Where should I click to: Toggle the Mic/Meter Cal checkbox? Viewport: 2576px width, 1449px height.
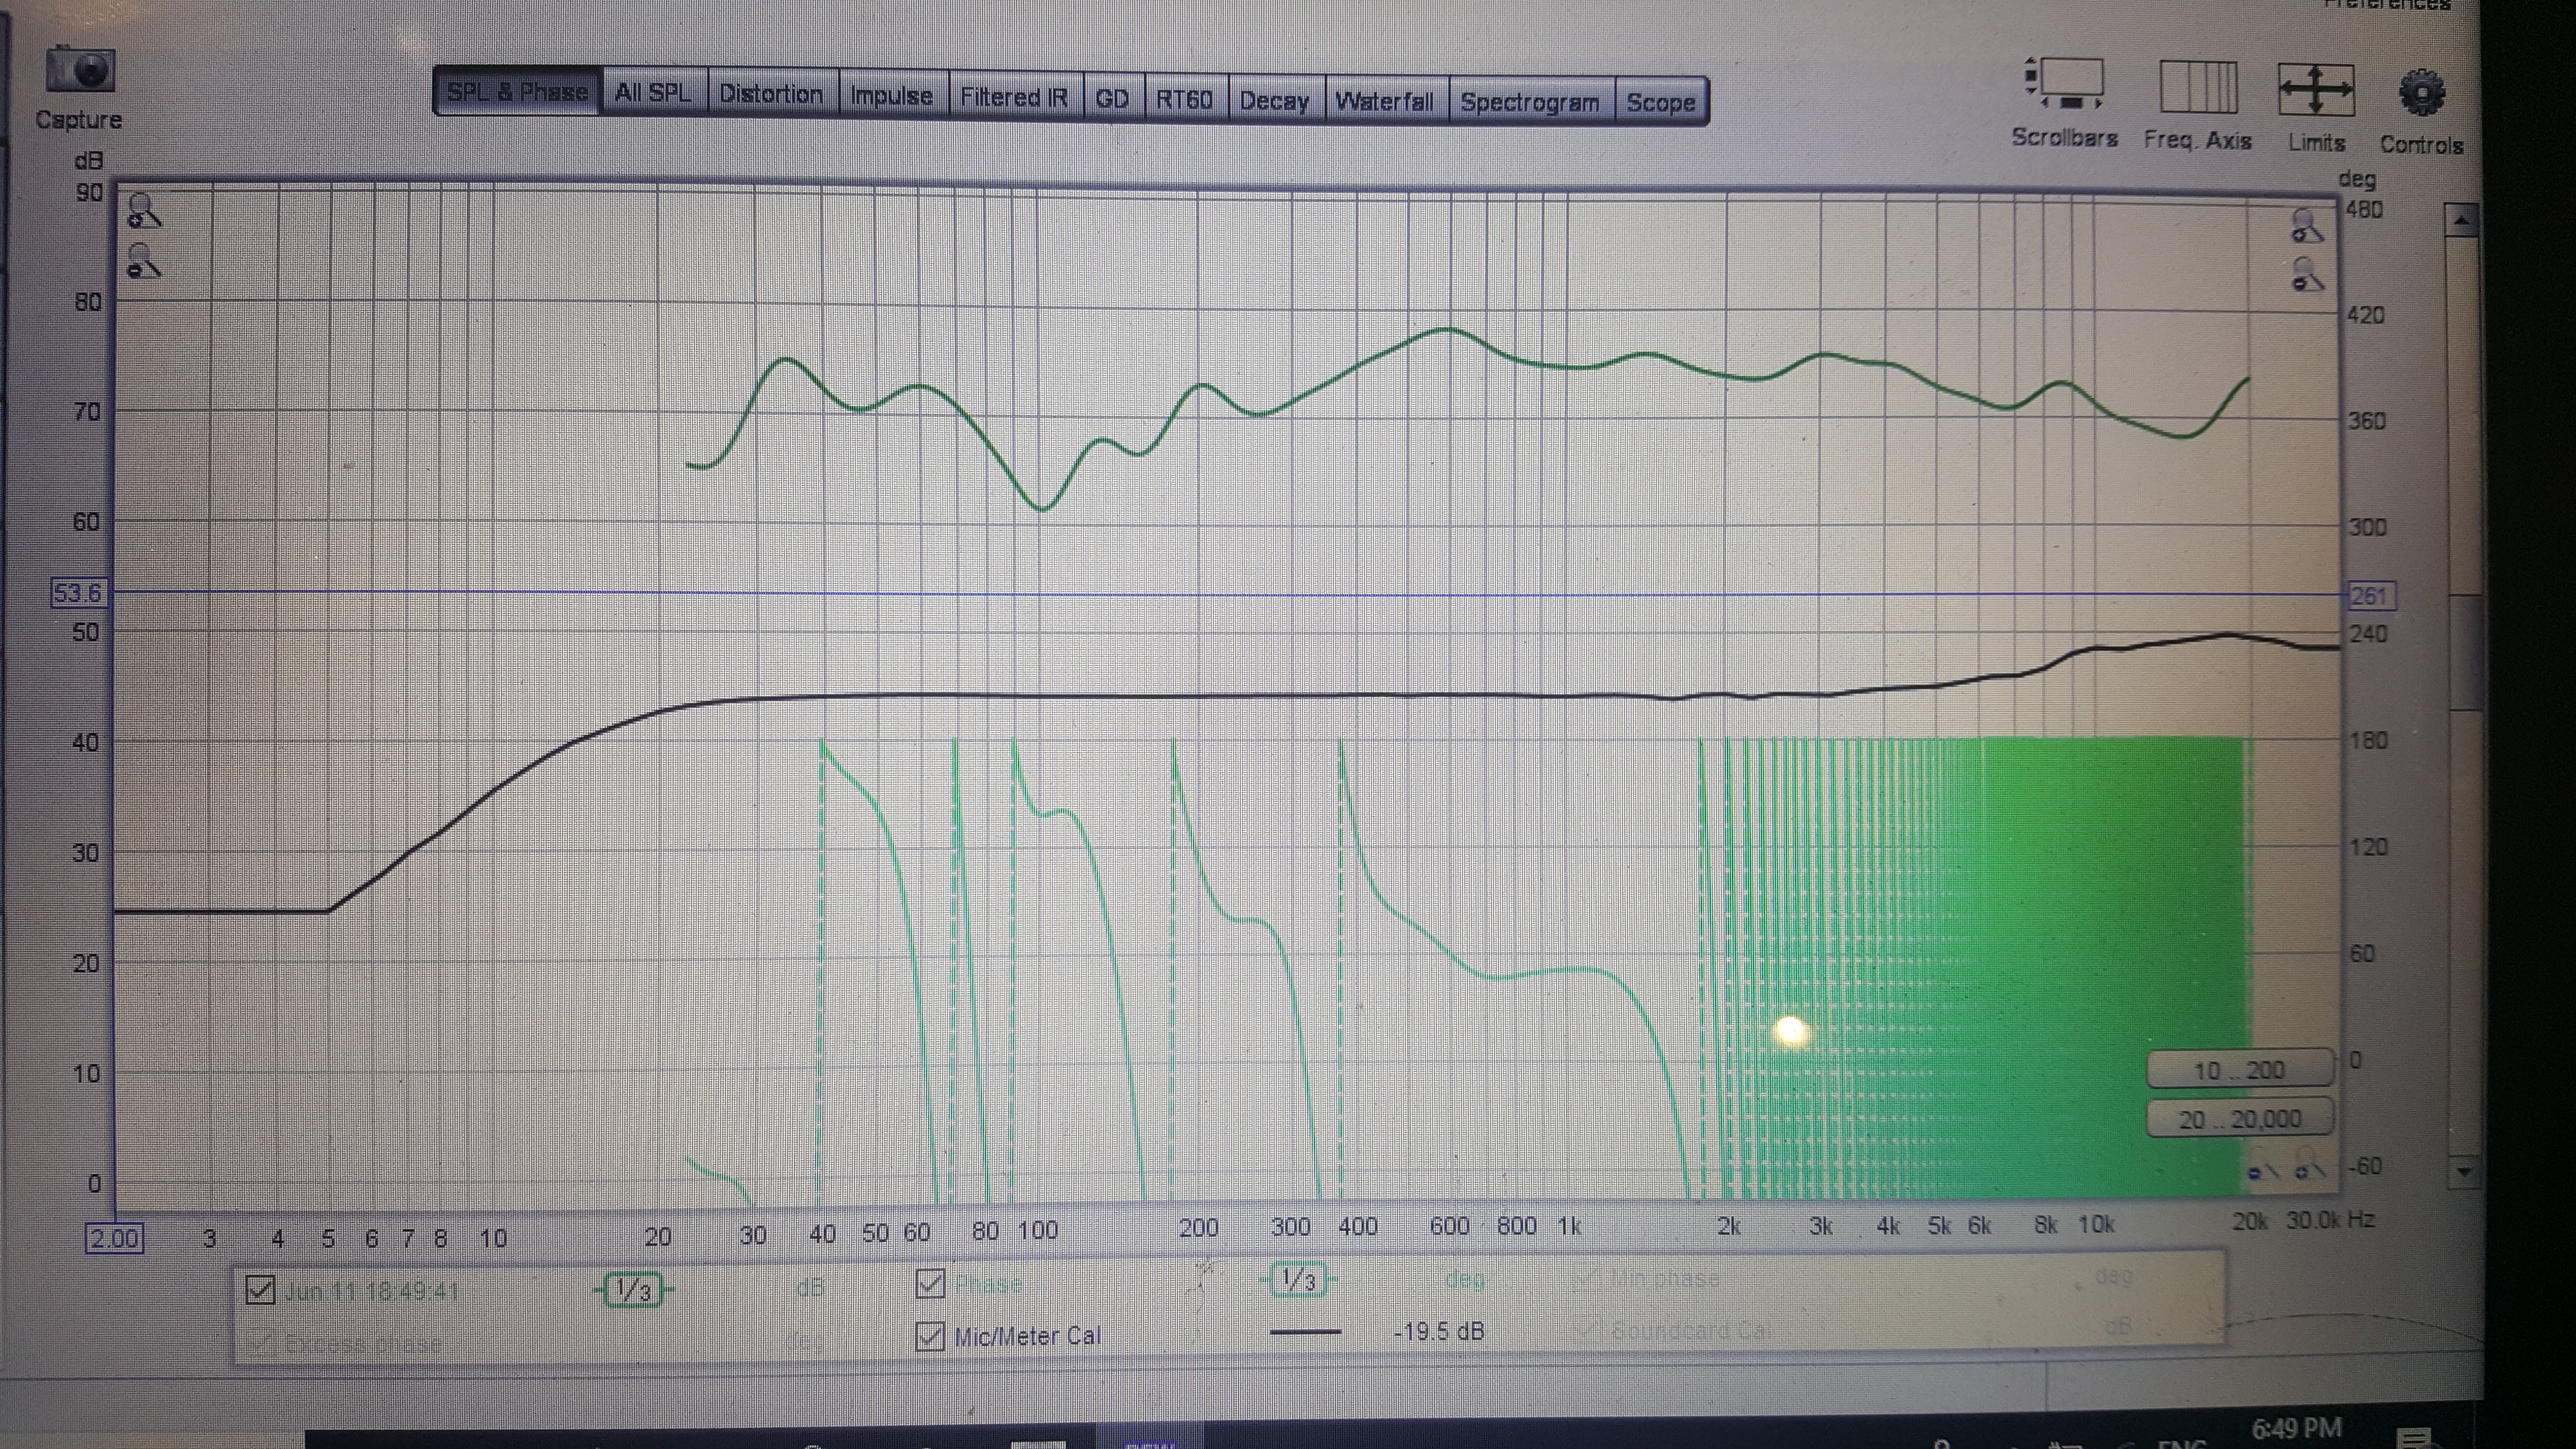pyautogui.click(x=930, y=1336)
